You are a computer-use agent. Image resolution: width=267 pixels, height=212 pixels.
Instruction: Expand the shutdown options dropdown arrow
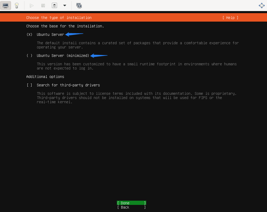click(x=65, y=6)
